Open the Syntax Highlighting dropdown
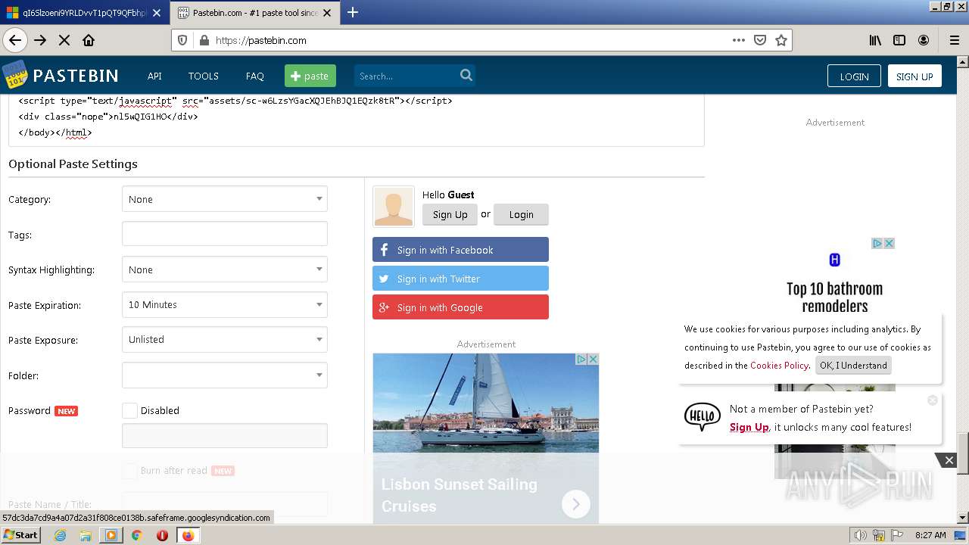 (225, 269)
